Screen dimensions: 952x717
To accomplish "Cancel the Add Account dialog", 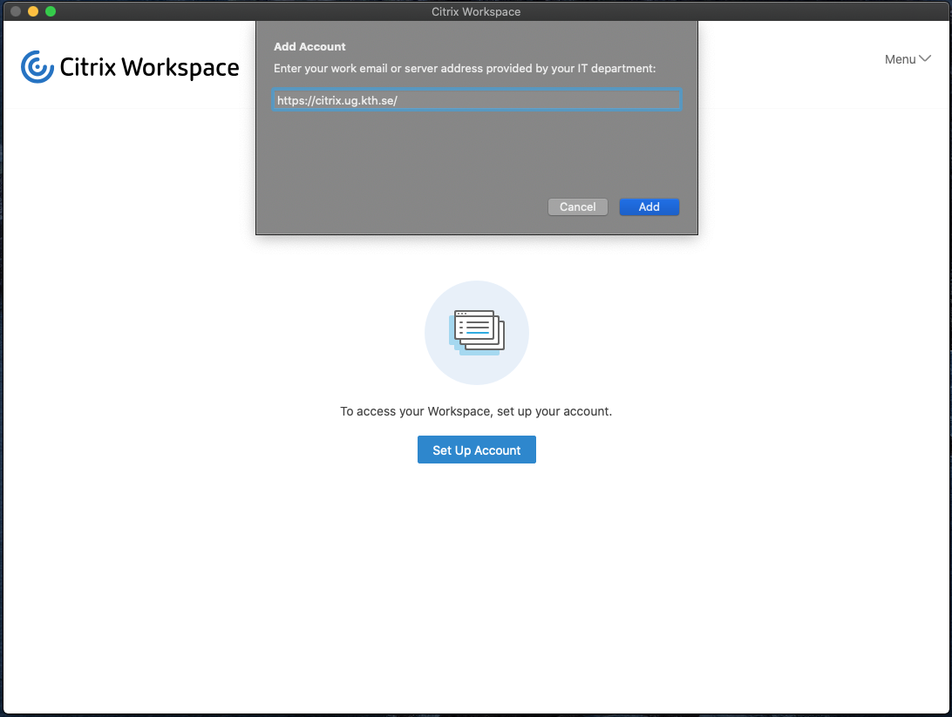I will (x=577, y=206).
